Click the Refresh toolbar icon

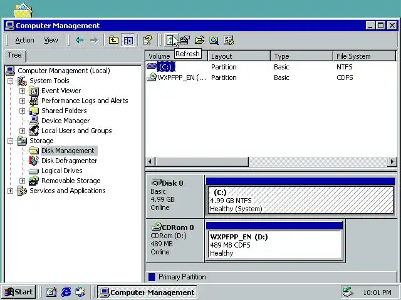coord(170,40)
